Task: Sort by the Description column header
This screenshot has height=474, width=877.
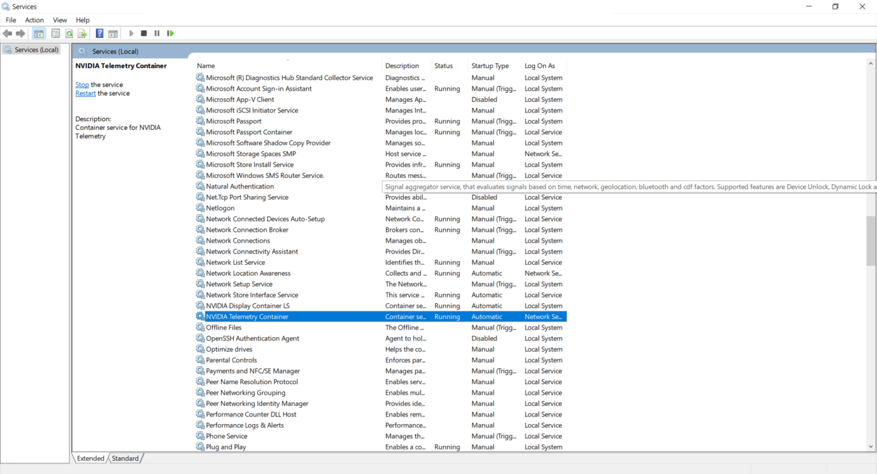Action: [x=406, y=66]
